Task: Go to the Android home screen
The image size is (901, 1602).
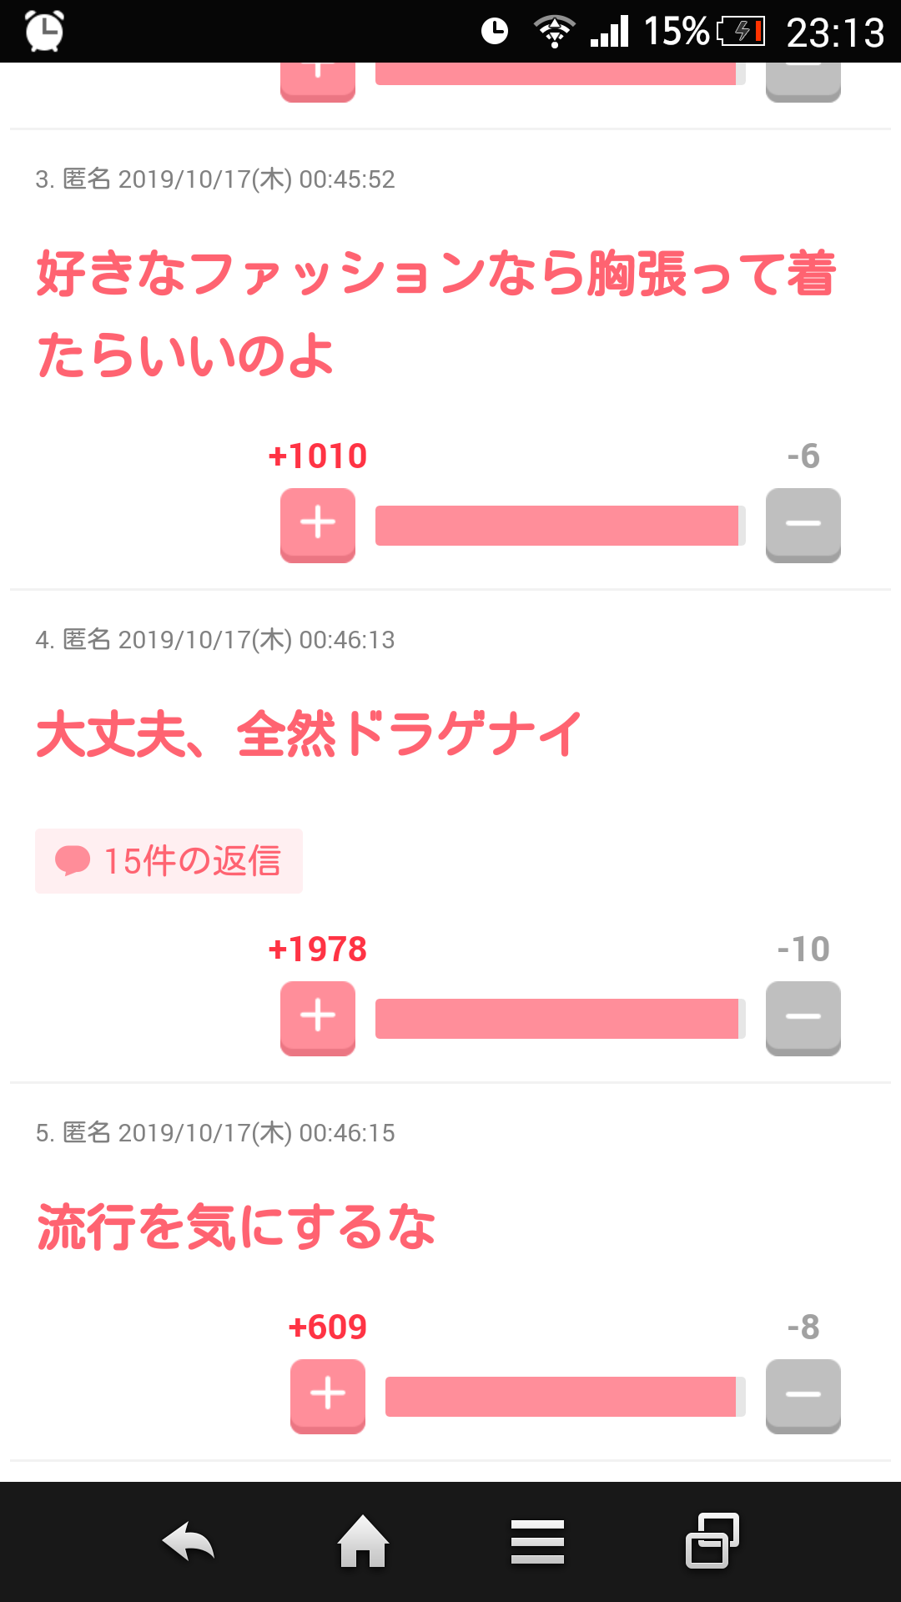Action: 363,1541
